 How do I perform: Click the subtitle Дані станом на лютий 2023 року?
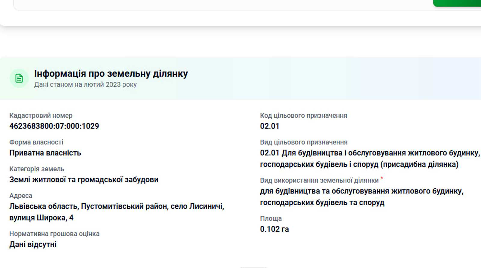[85, 85]
